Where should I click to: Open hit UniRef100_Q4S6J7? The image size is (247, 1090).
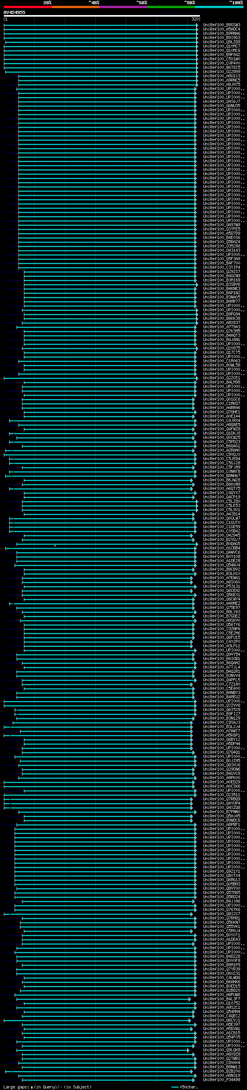pos(222,102)
